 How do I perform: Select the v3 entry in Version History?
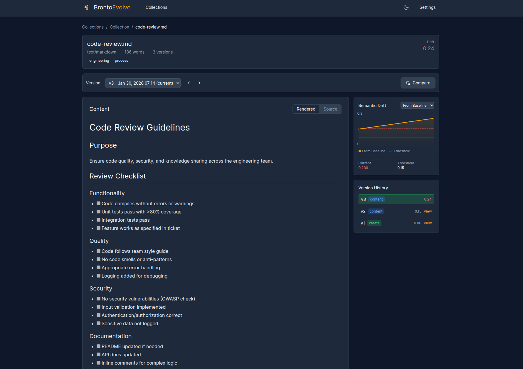(x=396, y=199)
